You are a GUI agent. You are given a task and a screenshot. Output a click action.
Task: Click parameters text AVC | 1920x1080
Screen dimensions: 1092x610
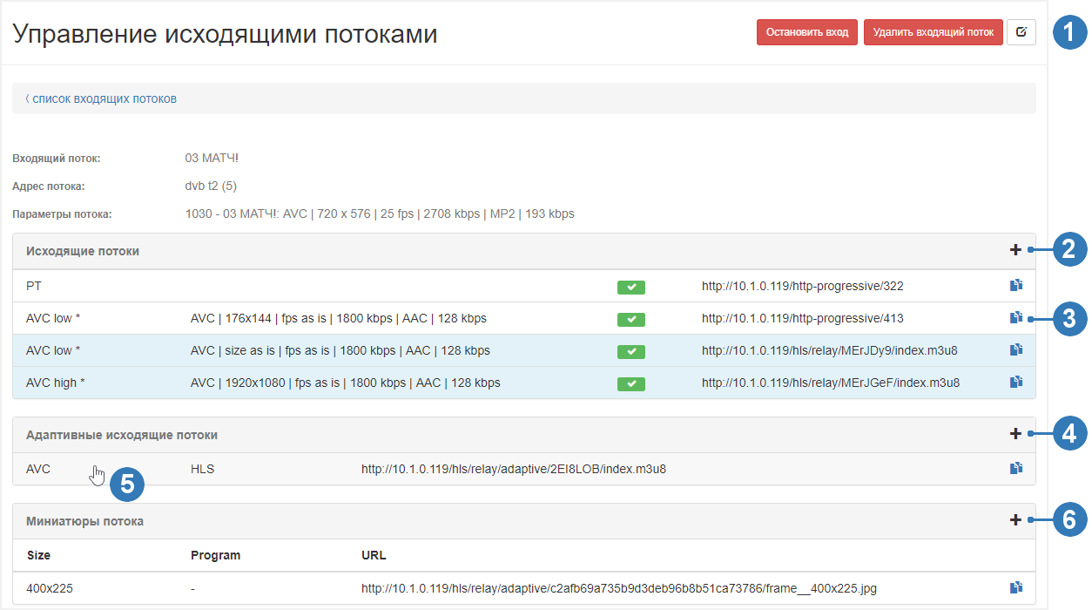coord(346,383)
